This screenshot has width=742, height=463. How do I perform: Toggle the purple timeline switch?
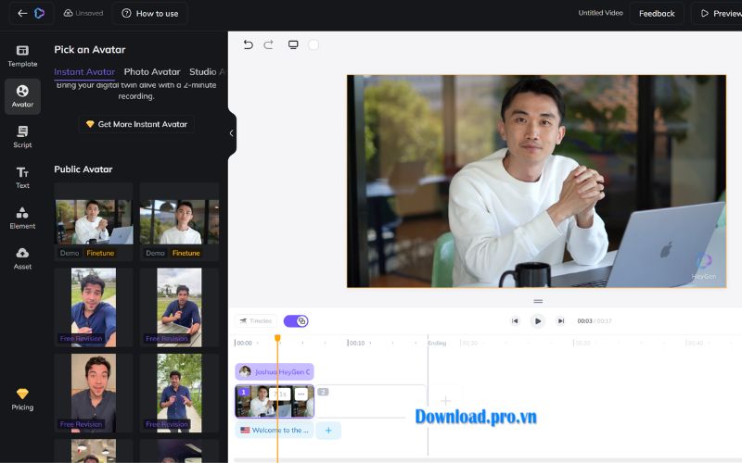click(x=296, y=321)
